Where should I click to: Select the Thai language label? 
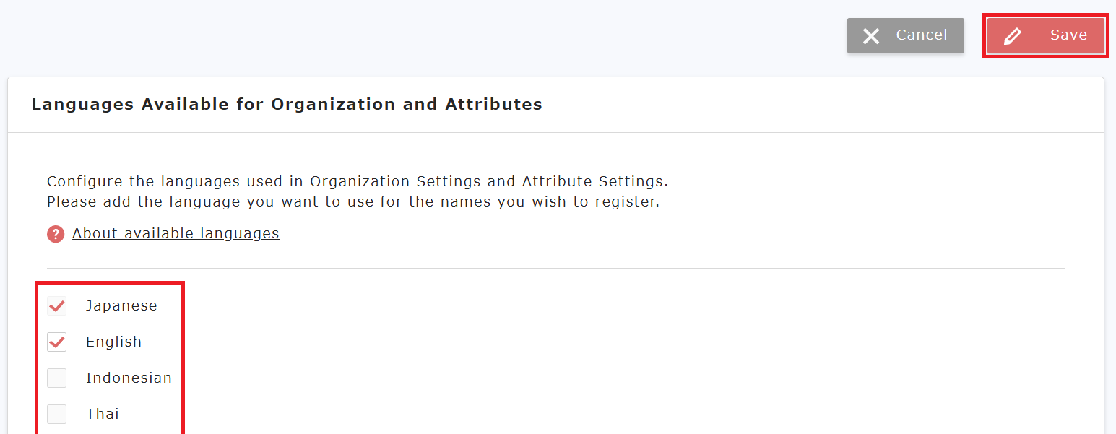coord(103,413)
